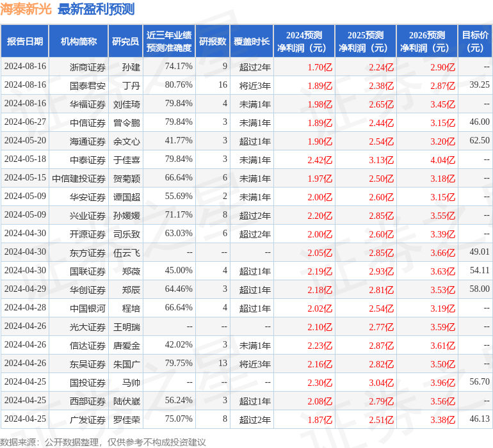The image size is (493, 448).
Task: Click accuracy value 80.76%
Action: point(179,84)
